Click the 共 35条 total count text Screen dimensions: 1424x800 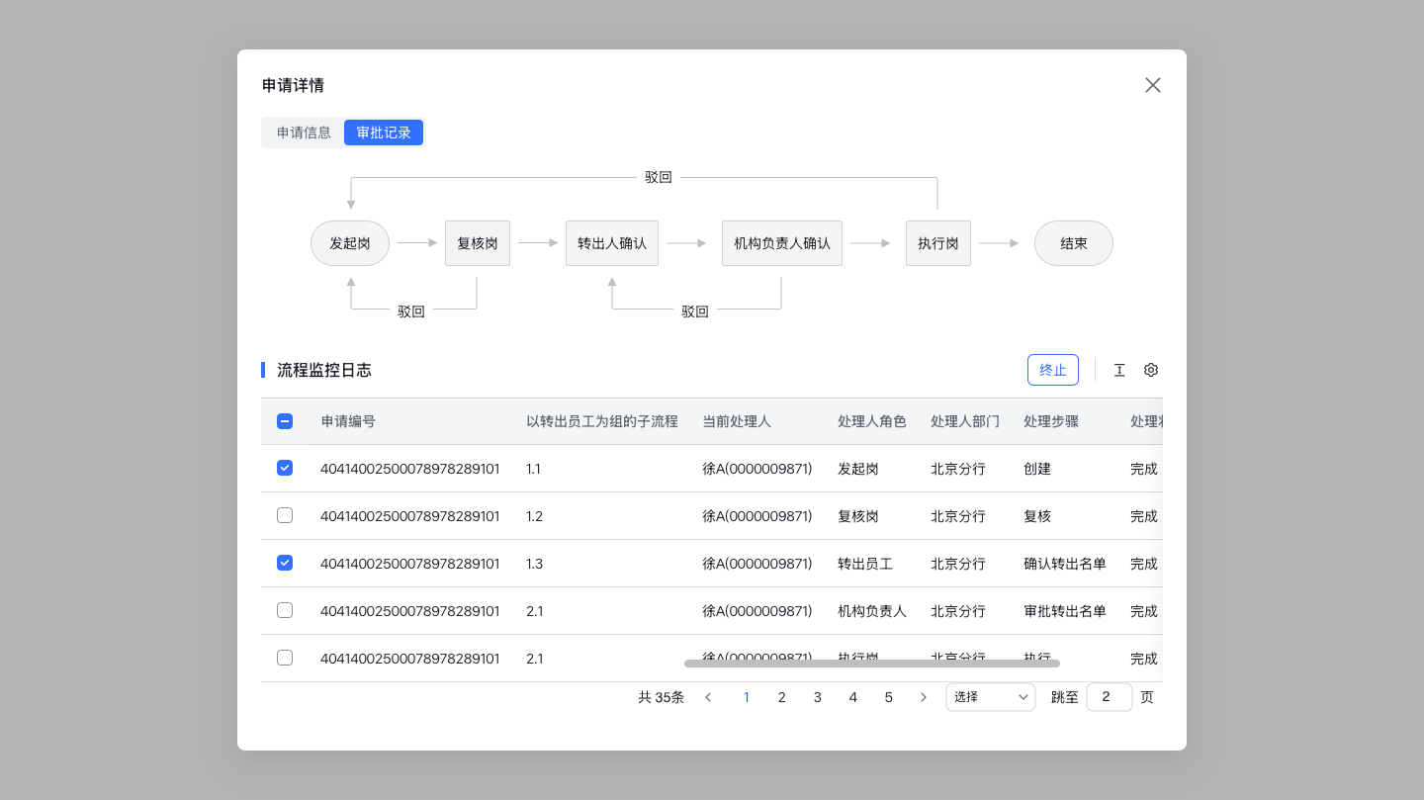click(662, 697)
